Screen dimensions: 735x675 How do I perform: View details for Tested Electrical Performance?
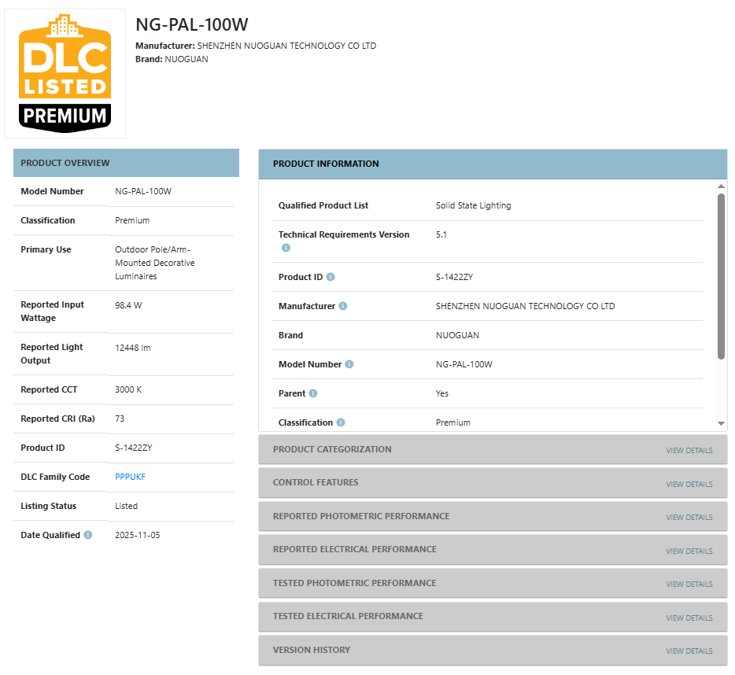(x=689, y=618)
